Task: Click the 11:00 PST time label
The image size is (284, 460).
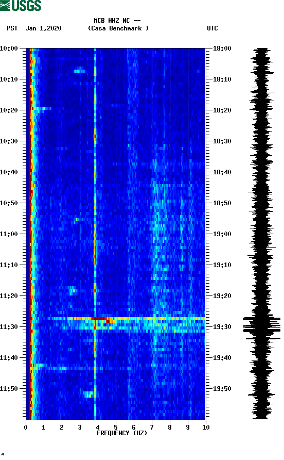Action: (9, 234)
